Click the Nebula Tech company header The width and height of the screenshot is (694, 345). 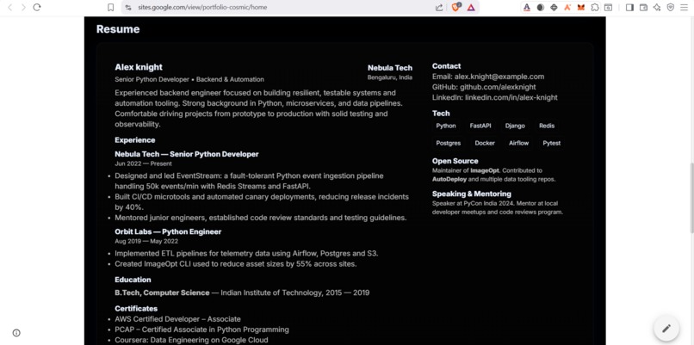390,68
